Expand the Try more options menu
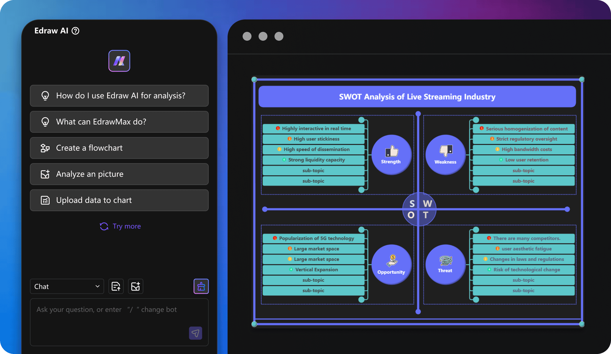Image resolution: width=611 pixels, height=354 pixels. (x=119, y=226)
